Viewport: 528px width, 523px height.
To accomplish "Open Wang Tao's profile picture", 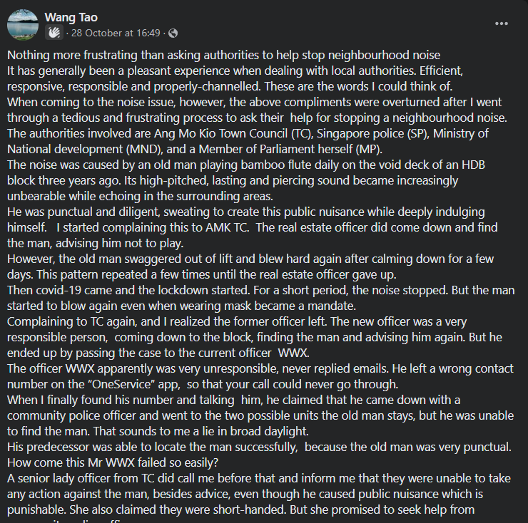I will click(x=23, y=24).
